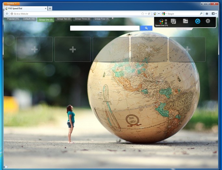Viewport: 222px width, 170px height.
Task: Click the Speed Dial page search field
Action: click(x=105, y=28)
